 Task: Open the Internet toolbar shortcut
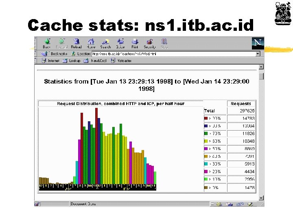[50, 60]
